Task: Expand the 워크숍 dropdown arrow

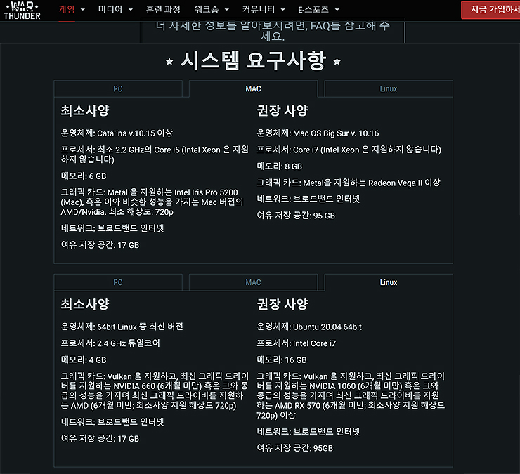Action: (x=227, y=10)
